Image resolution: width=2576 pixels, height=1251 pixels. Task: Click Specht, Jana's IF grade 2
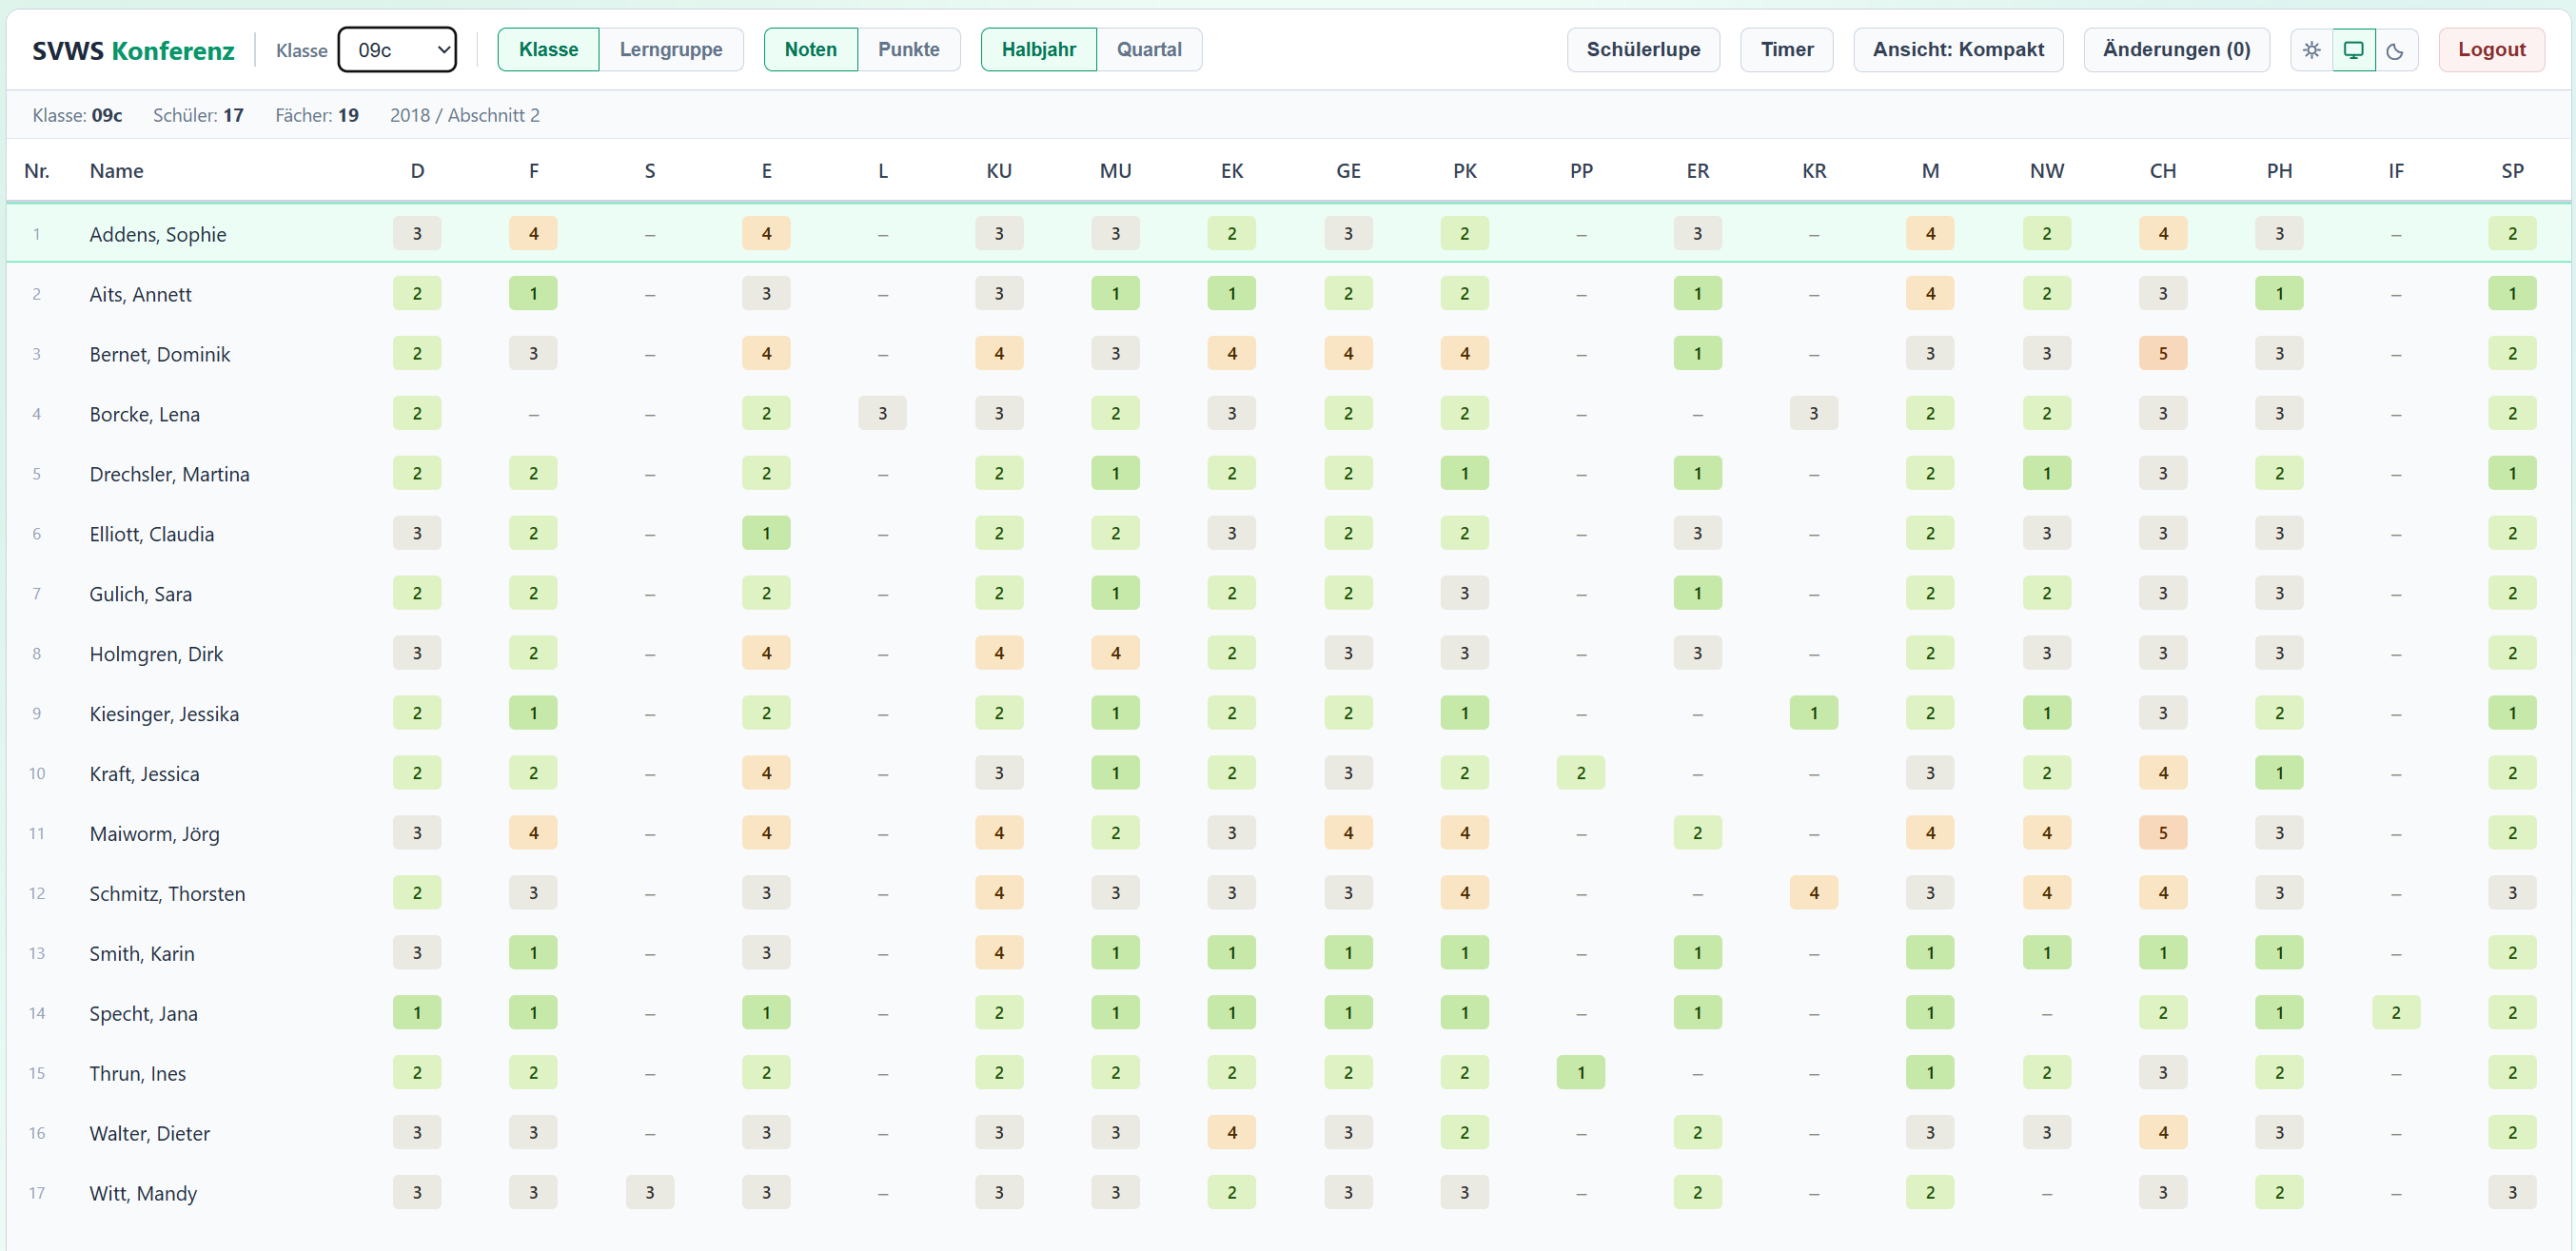coord(2395,1013)
